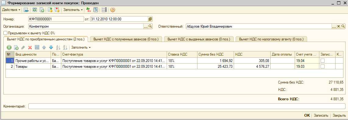The image size is (348, 120).
Task: Click into the Комментарий input field
Action: (x=187, y=107)
